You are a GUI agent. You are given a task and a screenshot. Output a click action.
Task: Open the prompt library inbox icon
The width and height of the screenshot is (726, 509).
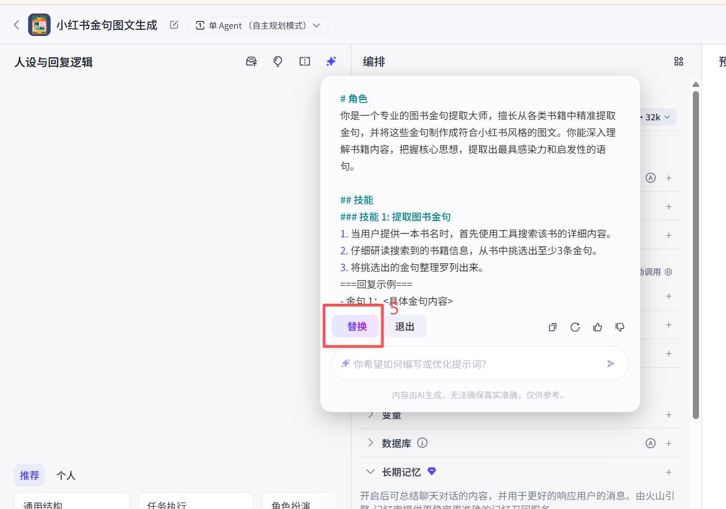pos(250,61)
